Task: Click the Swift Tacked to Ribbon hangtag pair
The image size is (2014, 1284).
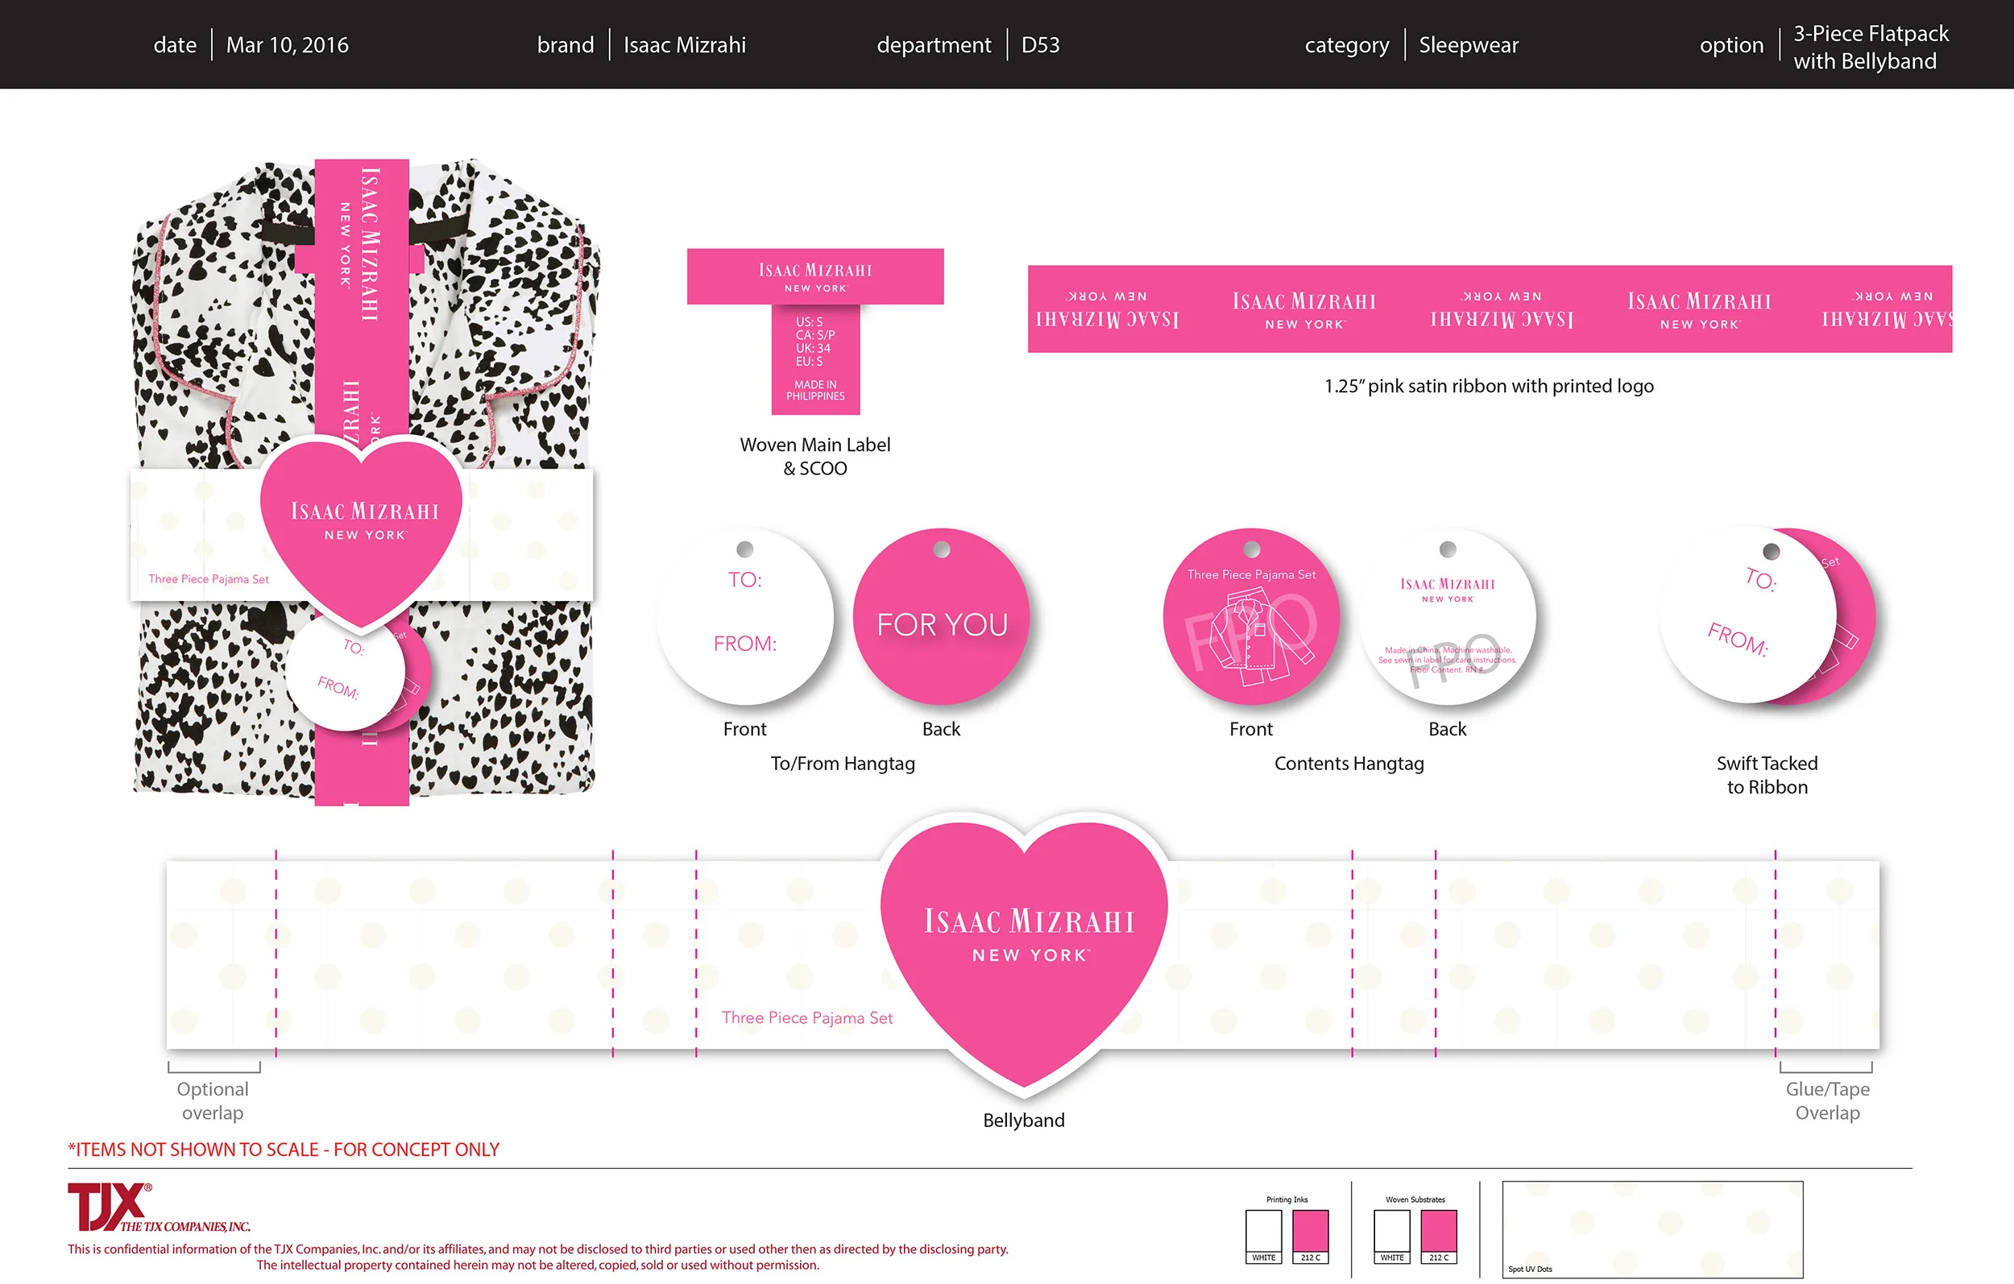Action: coord(1767,615)
